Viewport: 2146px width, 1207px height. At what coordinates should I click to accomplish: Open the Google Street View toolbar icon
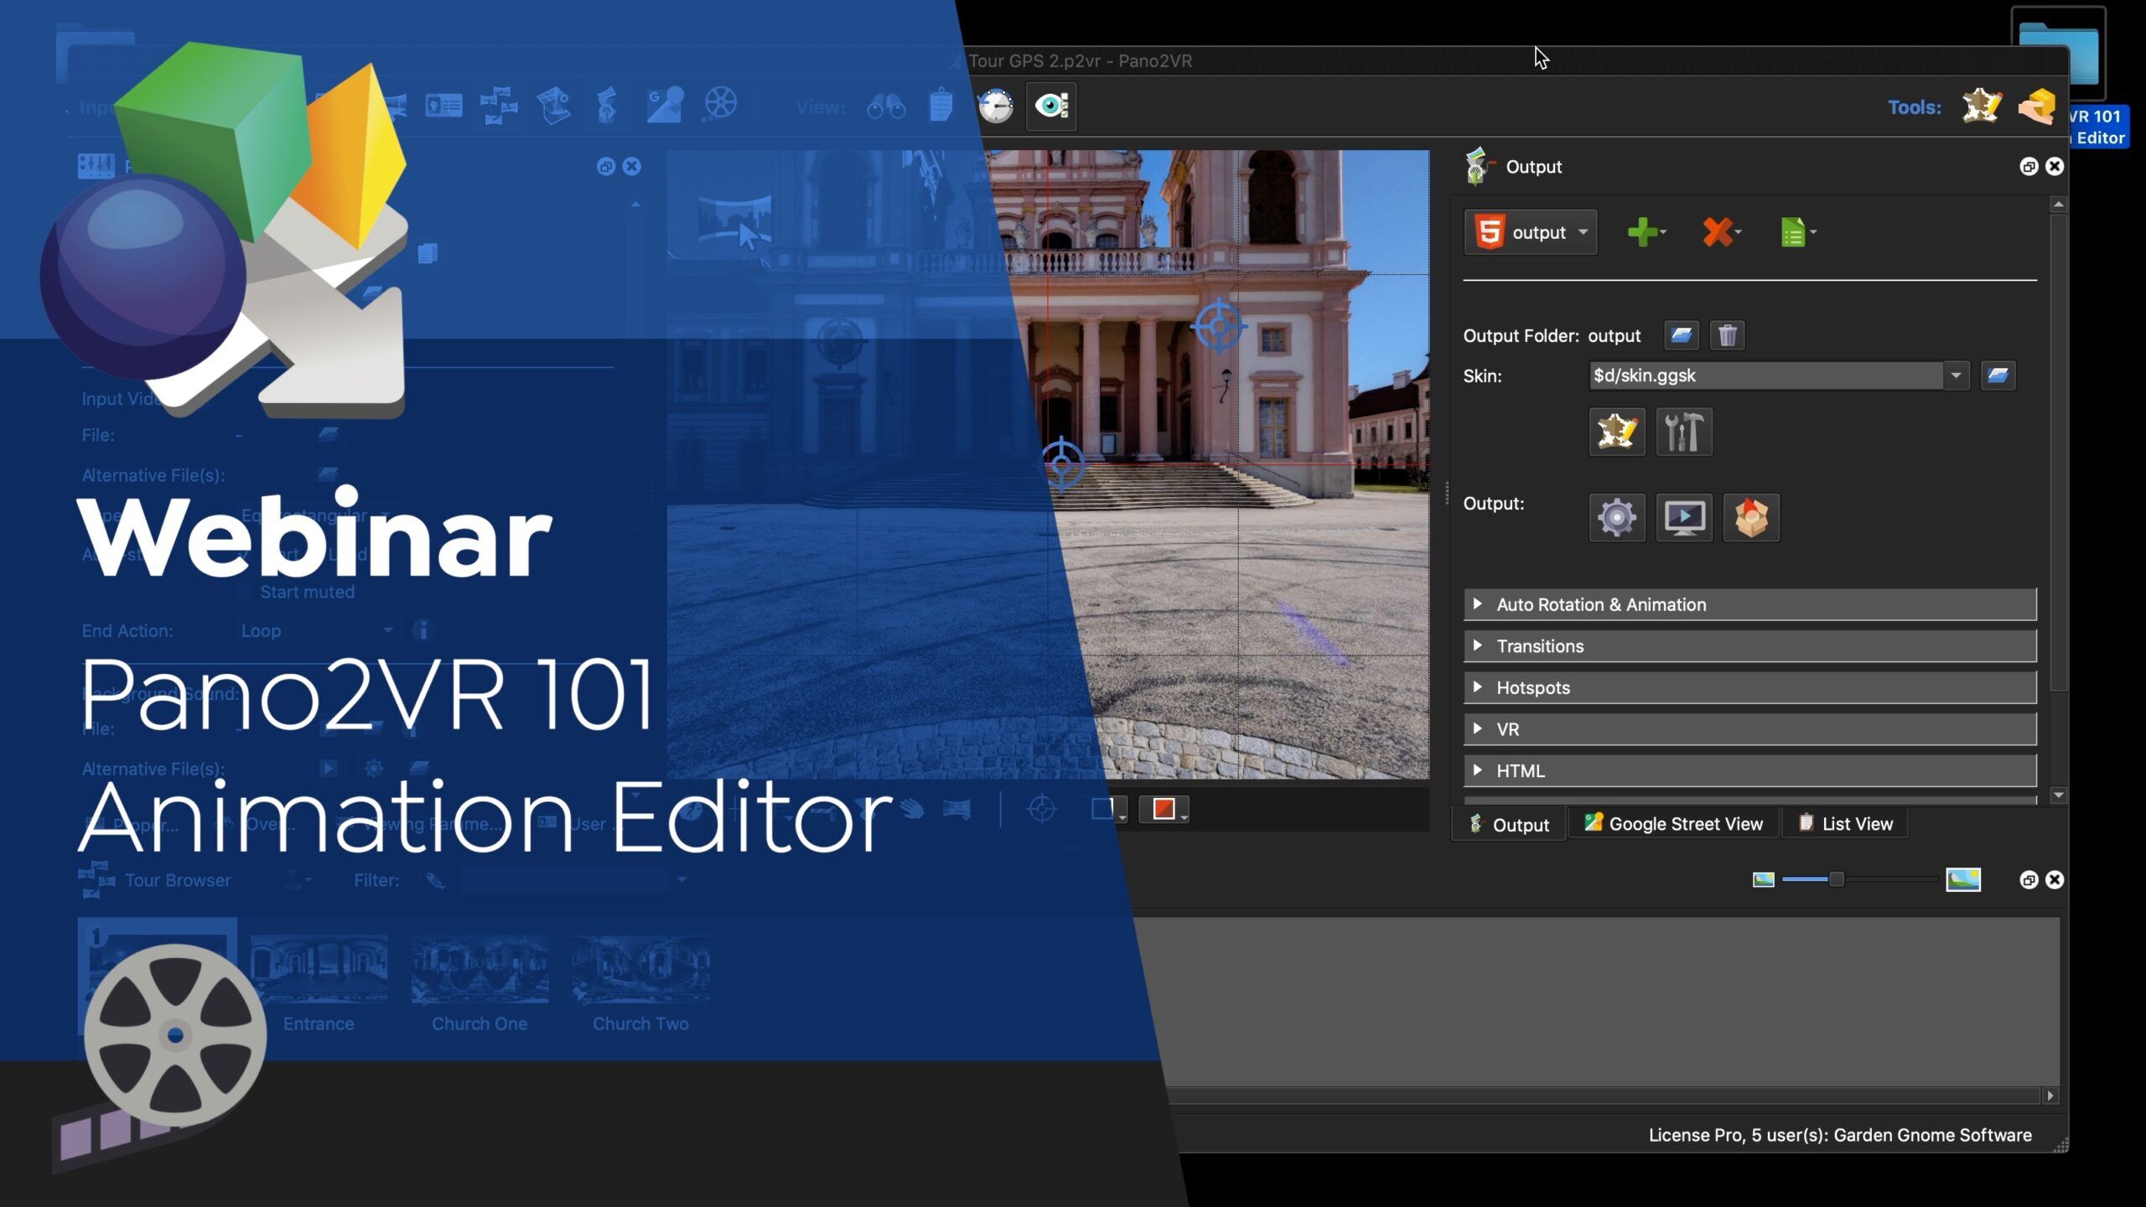[666, 105]
